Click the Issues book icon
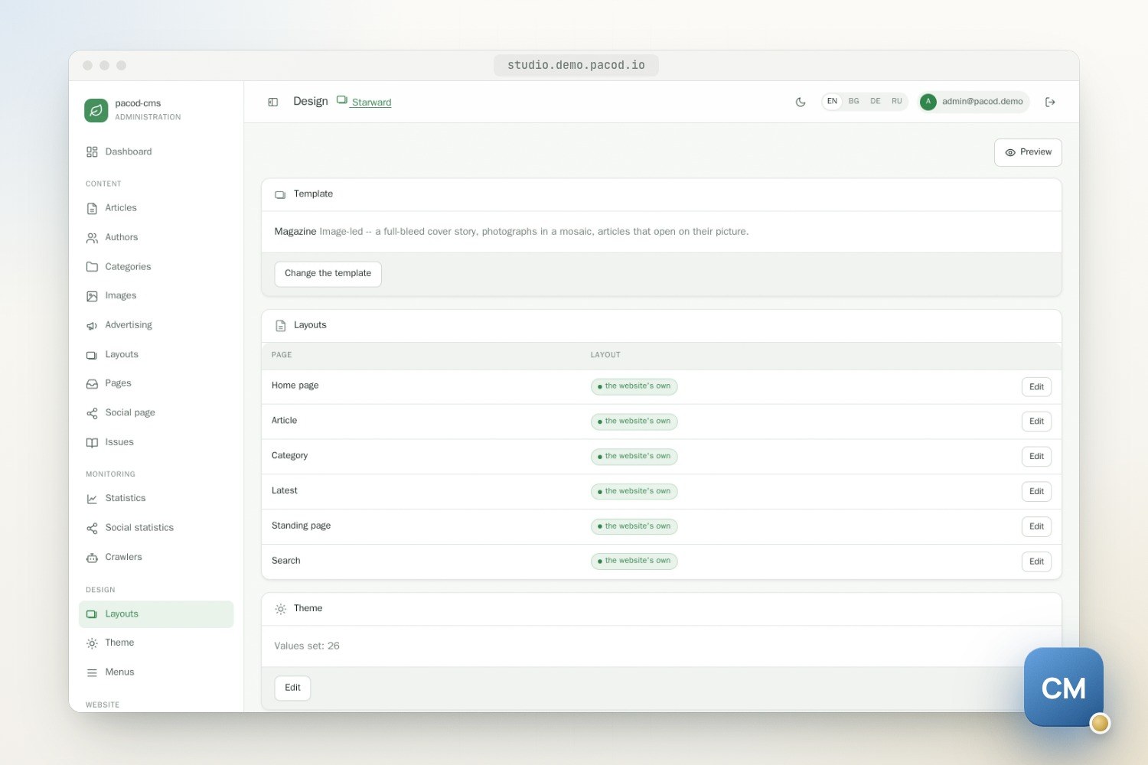The height and width of the screenshot is (765, 1148). [x=92, y=442]
